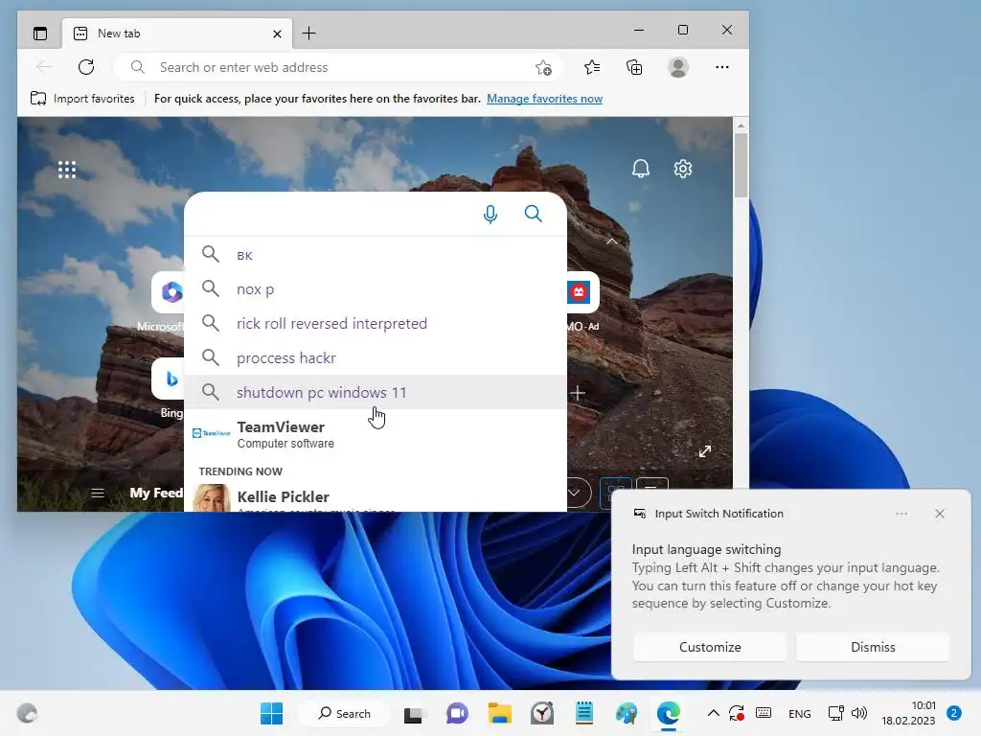The image size is (981, 736).
Task: Open Edge Settings and more menu
Action: pyautogui.click(x=722, y=67)
